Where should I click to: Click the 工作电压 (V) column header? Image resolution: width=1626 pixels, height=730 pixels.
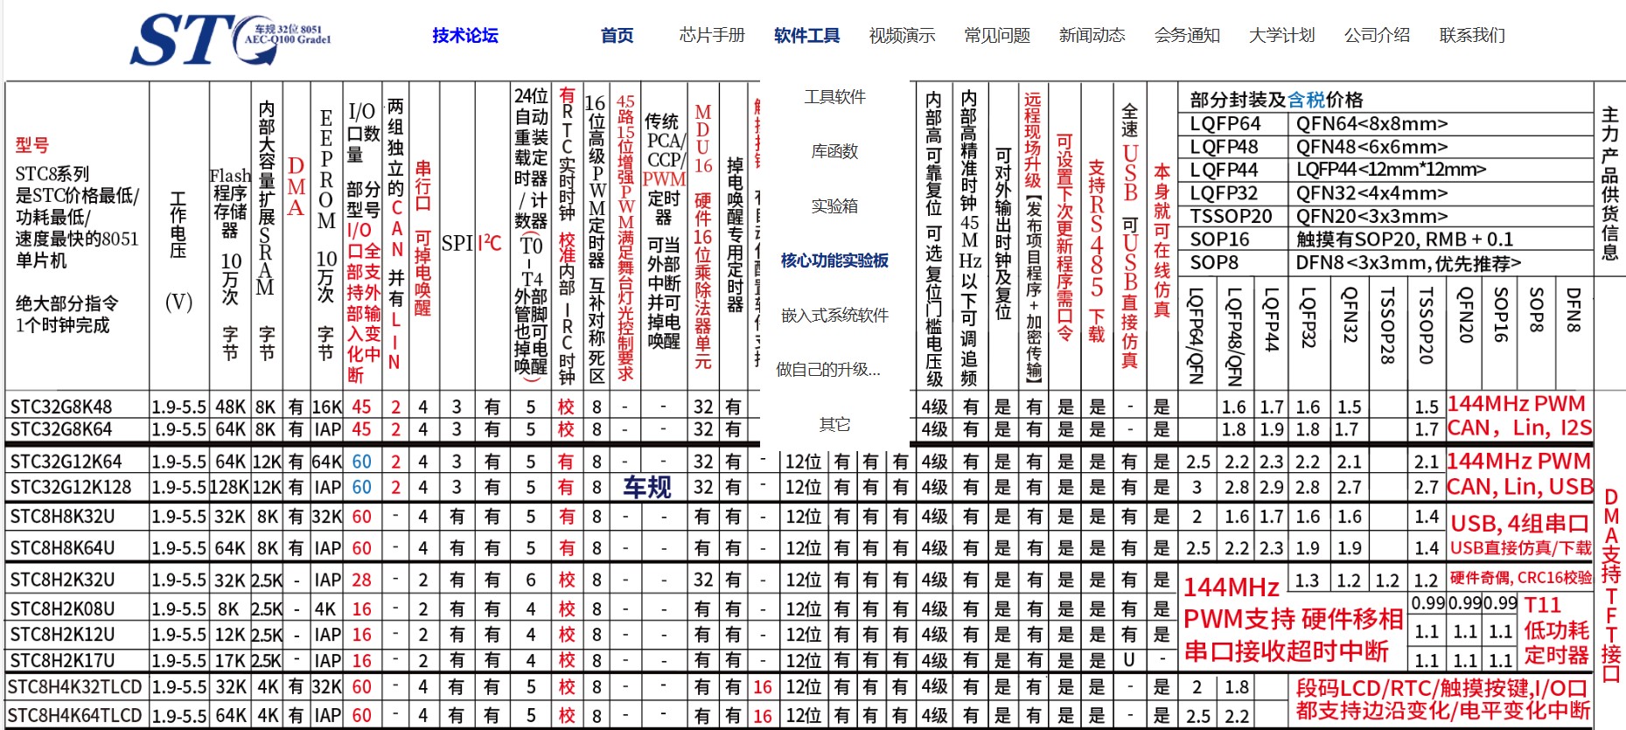click(x=178, y=254)
